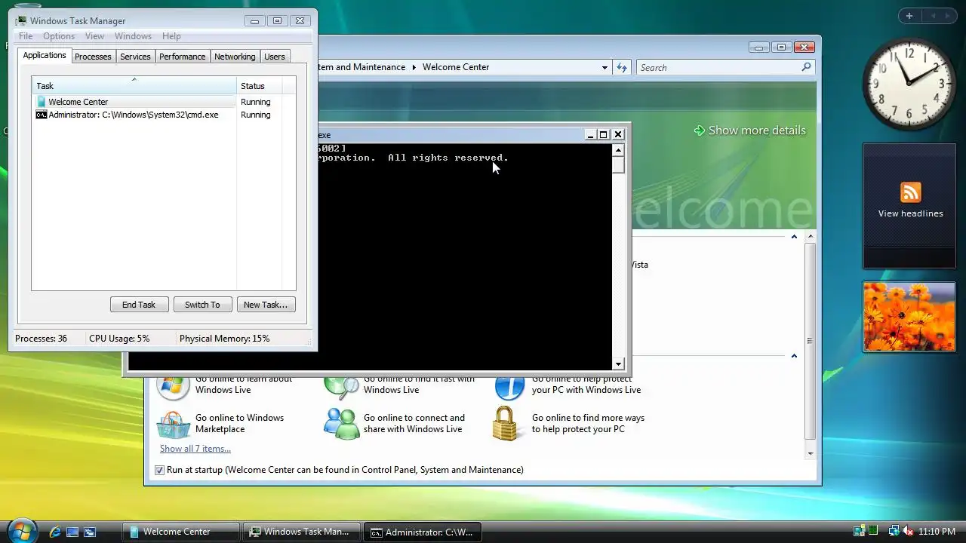The width and height of the screenshot is (966, 543).
Task: Open the File menu in Task Manager
Action: click(x=26, y=36)
